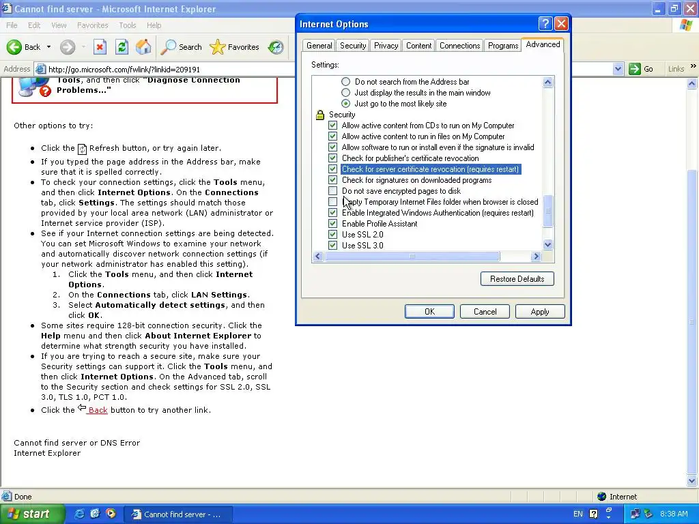Click Cancel in Internet Options

[485, 311]
